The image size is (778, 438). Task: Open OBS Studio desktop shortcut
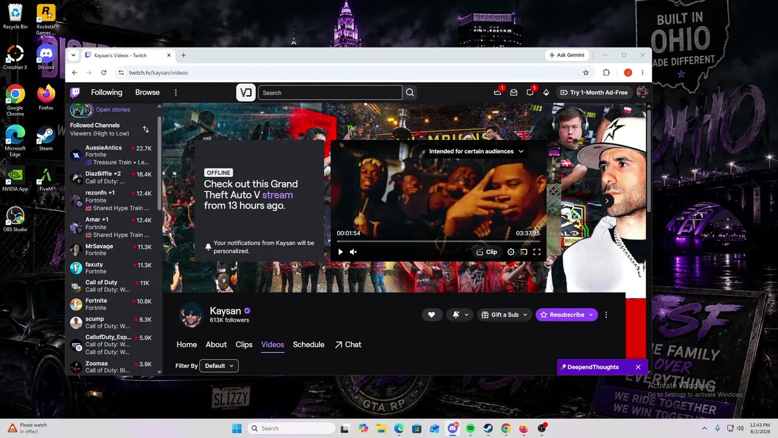[x=15, y=219]
